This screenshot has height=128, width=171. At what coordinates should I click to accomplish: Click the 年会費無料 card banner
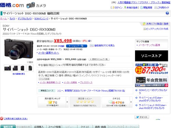152,82
